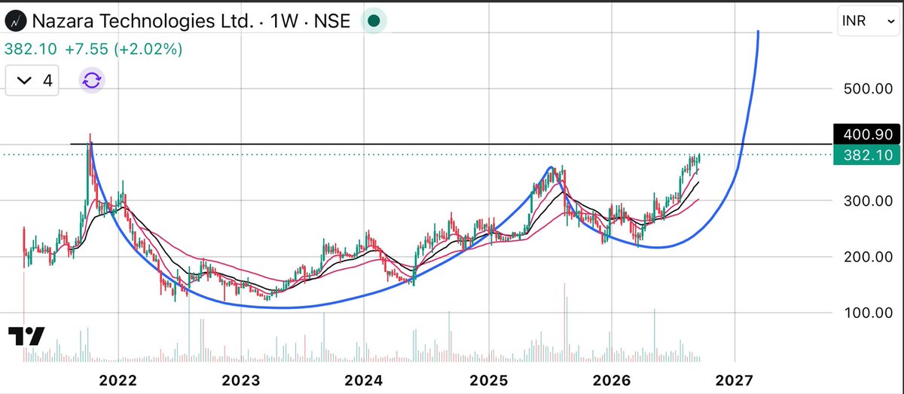Click the 382.10 last price value in header

coord(31,50)
